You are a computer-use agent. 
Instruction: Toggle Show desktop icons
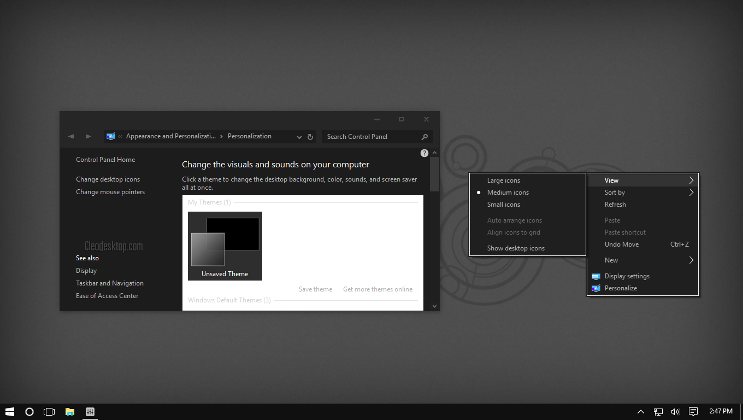coord(516,248)
